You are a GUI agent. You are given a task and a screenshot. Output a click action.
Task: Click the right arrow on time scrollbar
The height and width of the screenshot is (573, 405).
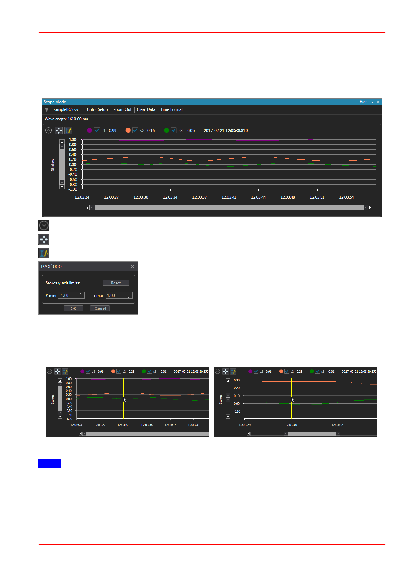click(x=371, y=208)
